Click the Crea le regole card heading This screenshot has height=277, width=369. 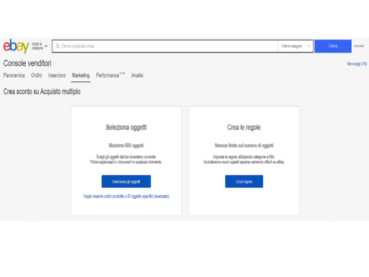pyautogui.click(x=244, y=127)
